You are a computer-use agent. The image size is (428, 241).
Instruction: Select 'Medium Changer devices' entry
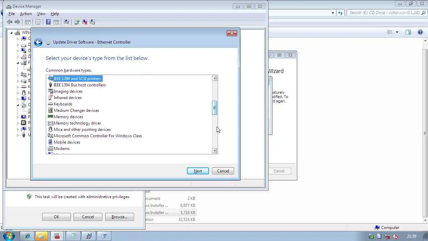coord(76,110)
